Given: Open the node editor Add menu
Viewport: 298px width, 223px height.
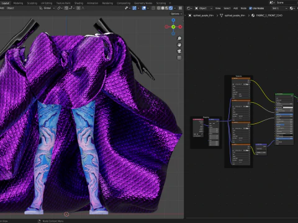Looking at the screenshot, I should tap(235, 8).
